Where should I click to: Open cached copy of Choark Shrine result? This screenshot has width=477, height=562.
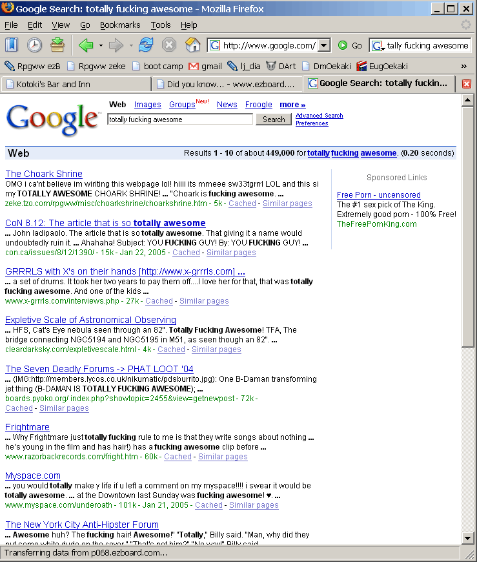243,203
